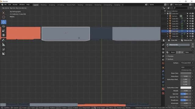Select the 3D Cursor tool

(x=3, y=17)
